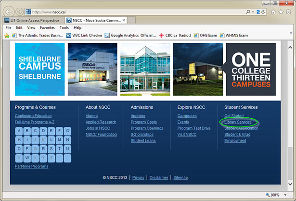Click the address bar URL field

tap(135, 11)
